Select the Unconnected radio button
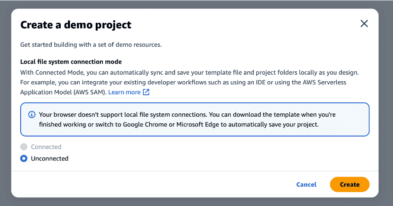 pyautogui.click(x=24, y=159)
